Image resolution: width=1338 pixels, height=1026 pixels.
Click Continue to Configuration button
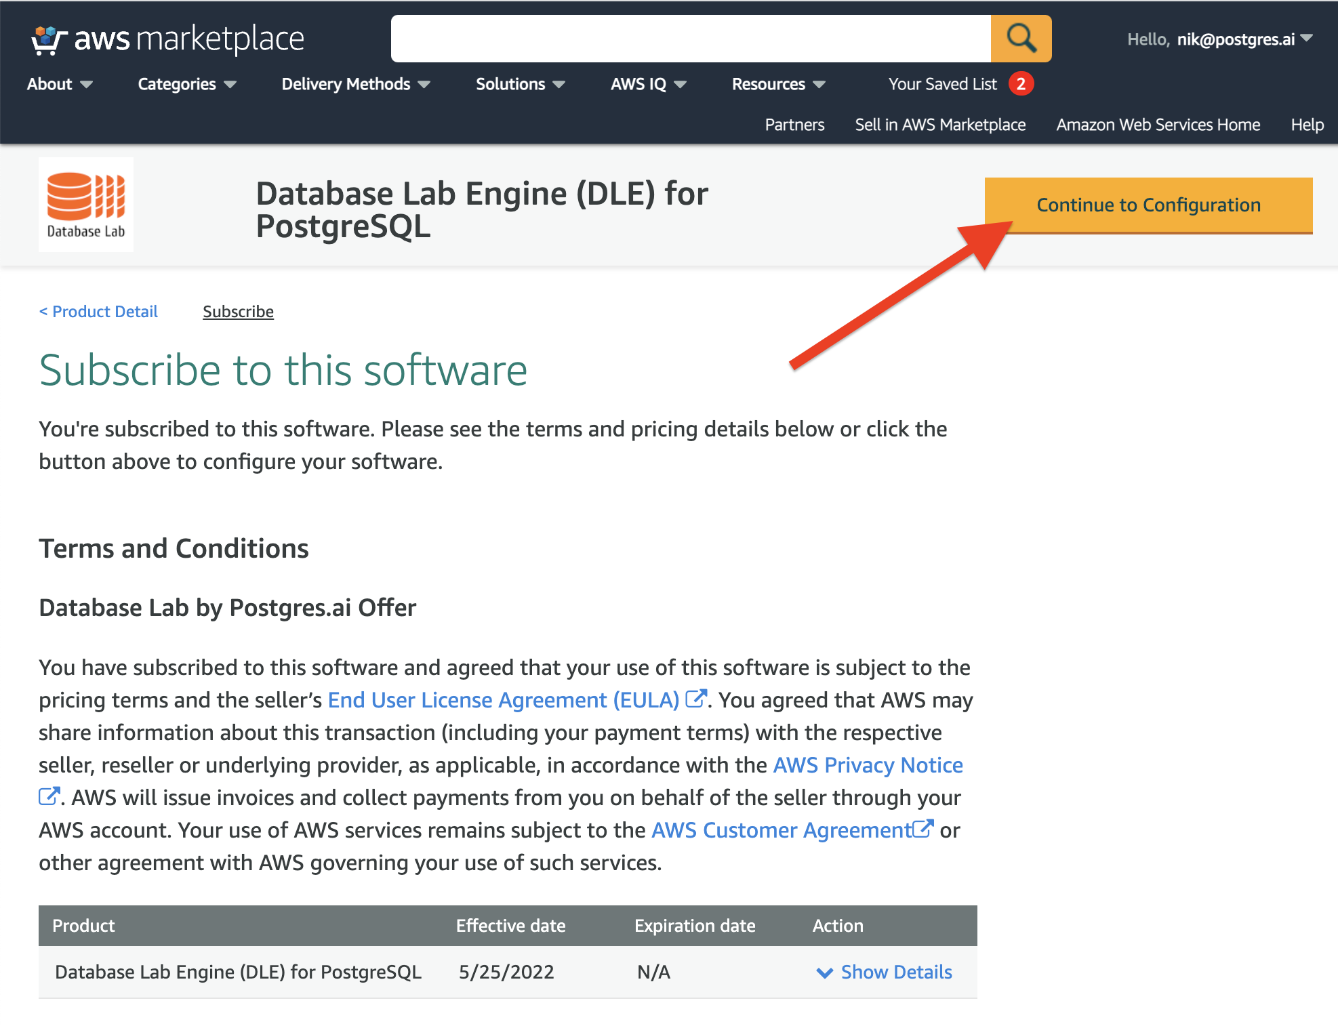pyautogui.click(x=1148, y=205)
